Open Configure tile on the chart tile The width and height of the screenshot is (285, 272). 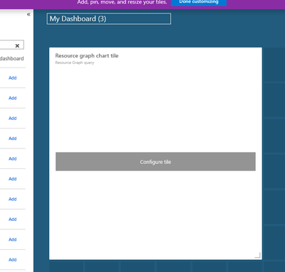[155, 161]
